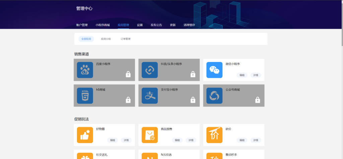Click the Douyin/Toutiao mini program icon
This screenshot has height=159, width=343.
[149, 70]
